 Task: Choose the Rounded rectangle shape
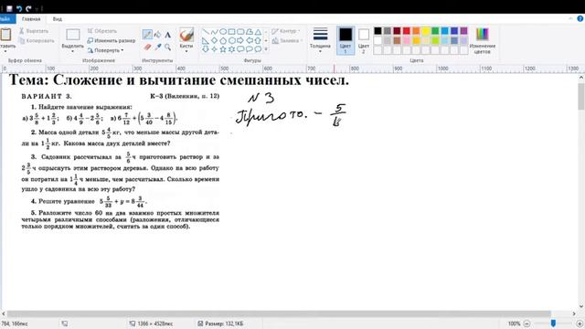tap(240, 32)
